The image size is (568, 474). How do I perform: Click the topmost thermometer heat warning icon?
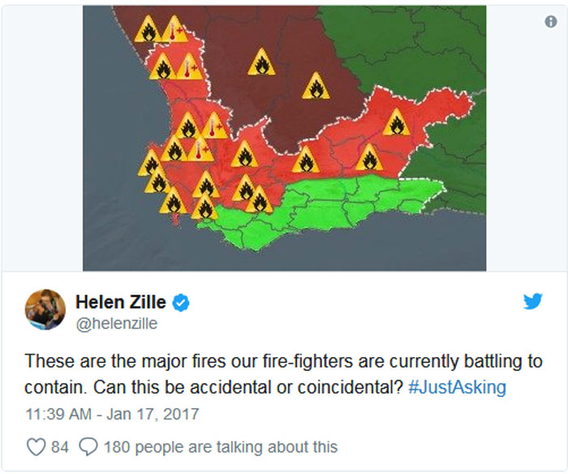(175, 29)
